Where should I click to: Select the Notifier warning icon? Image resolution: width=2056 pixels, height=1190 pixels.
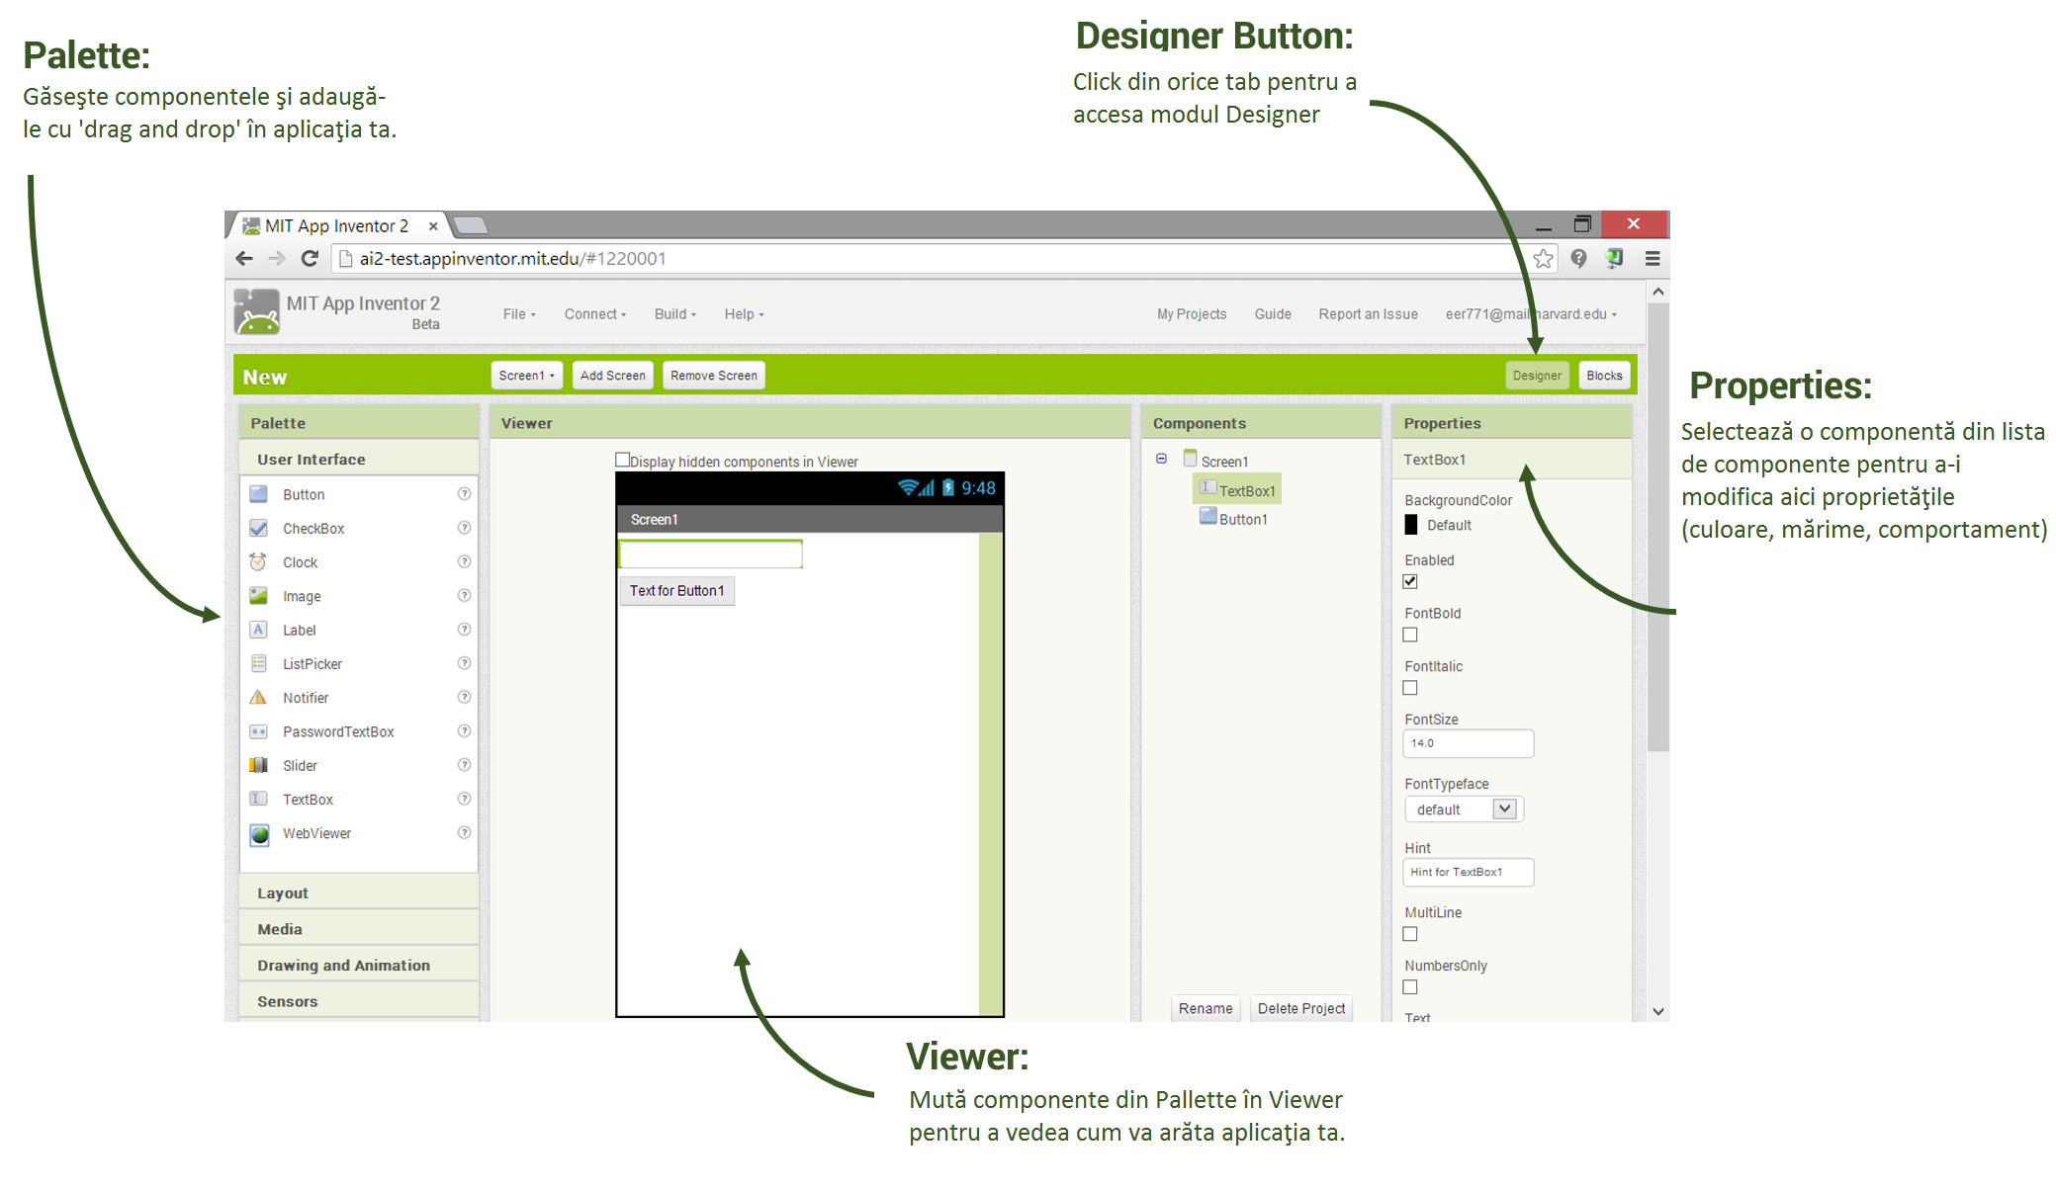coord(258,697)
